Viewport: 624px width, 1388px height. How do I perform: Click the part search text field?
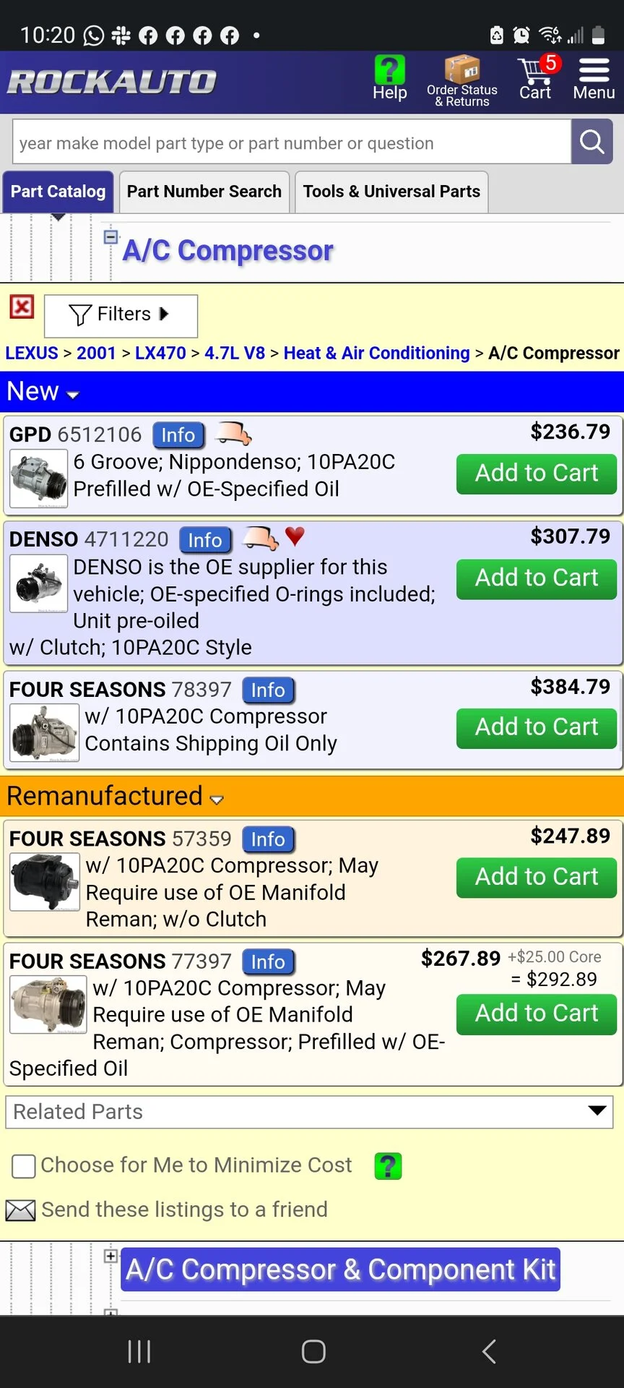(291, 142)
